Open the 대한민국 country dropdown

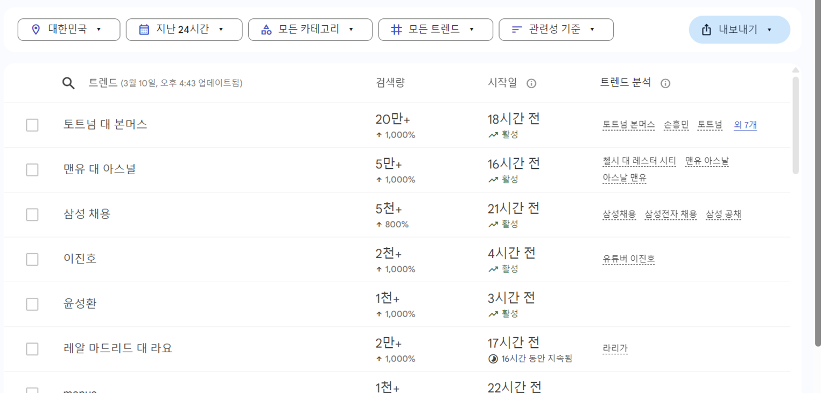pos(69,30)
